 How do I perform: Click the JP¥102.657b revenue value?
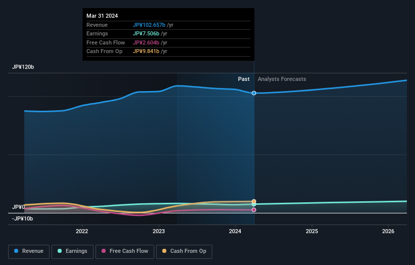(x=149, y=25)
